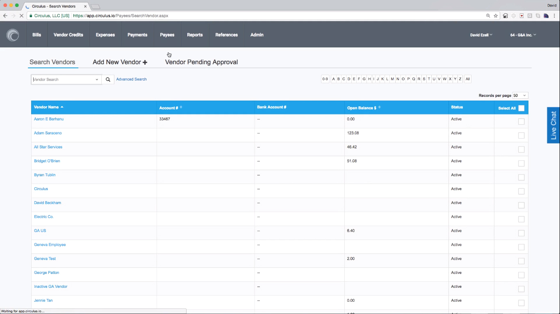
Task: Click the lock icon in address bar
Action: pos(31,16)
